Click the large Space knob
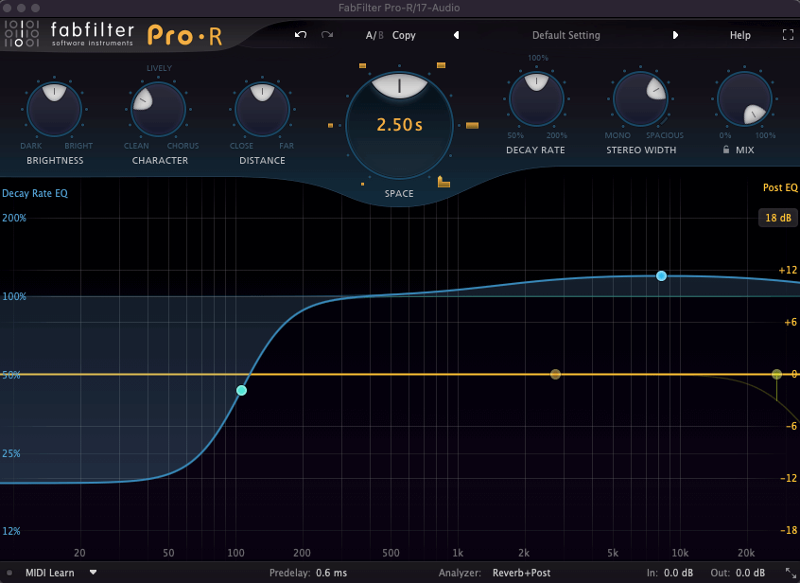800x583 pixels. (x=399, y=125)
